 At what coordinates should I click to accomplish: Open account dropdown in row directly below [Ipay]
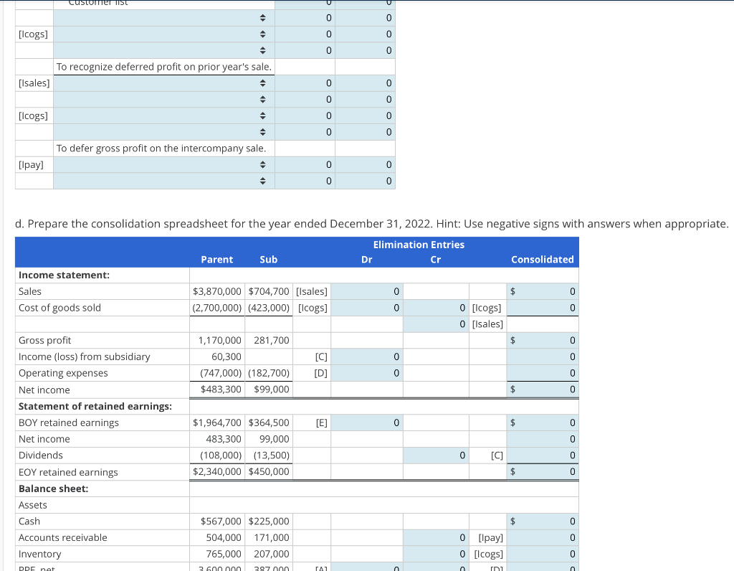pyautogui.click(x=164, y=181)
